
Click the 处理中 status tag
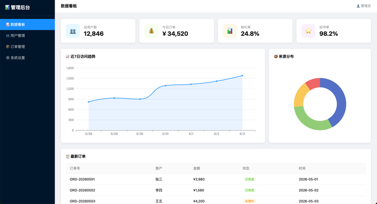[x=249, y=201]
